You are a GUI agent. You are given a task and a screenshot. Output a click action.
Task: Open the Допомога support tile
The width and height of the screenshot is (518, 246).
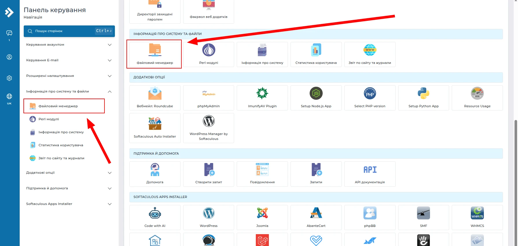[x=155, y=174]
